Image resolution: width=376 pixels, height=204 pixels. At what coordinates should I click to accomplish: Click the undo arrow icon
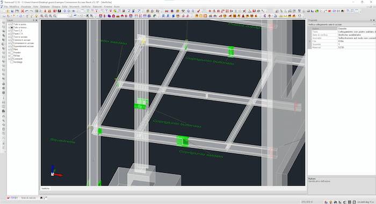pyautogui.click(x=27, y=11)
